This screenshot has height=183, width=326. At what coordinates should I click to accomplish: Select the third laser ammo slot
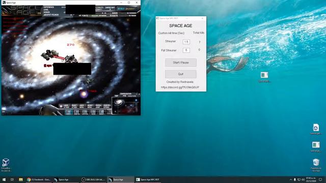coord(85,112)
